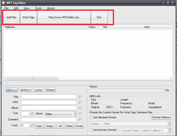This screenshot has width=177, height=136.
Task: Switch to the ID3v1.1 tab
Action: coord(12,90)
